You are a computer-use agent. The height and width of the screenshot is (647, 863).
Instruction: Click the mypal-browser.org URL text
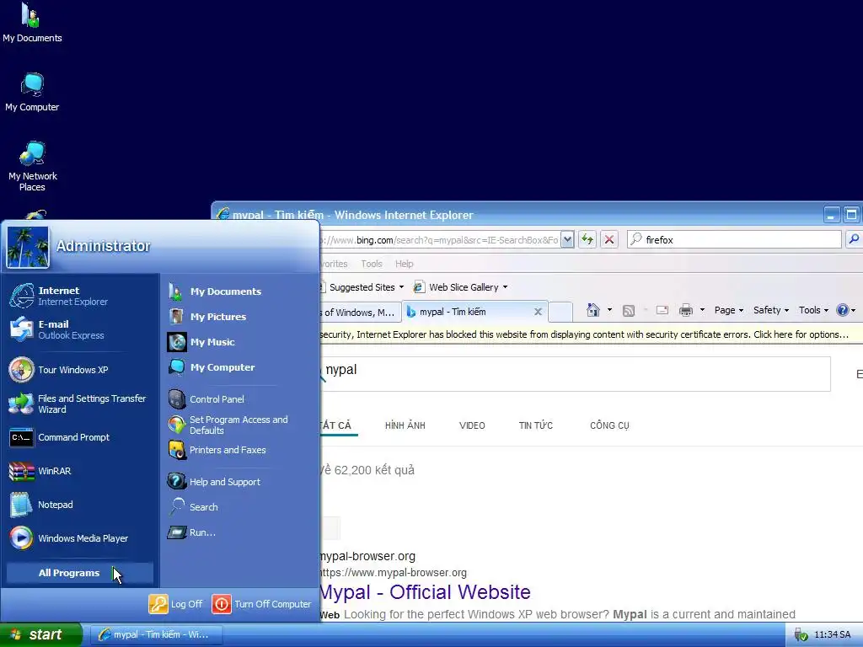point(393,573)
